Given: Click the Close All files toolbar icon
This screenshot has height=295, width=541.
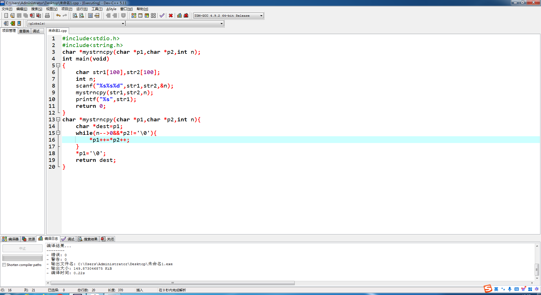Looking at the screenshot, I should (39, 15).
